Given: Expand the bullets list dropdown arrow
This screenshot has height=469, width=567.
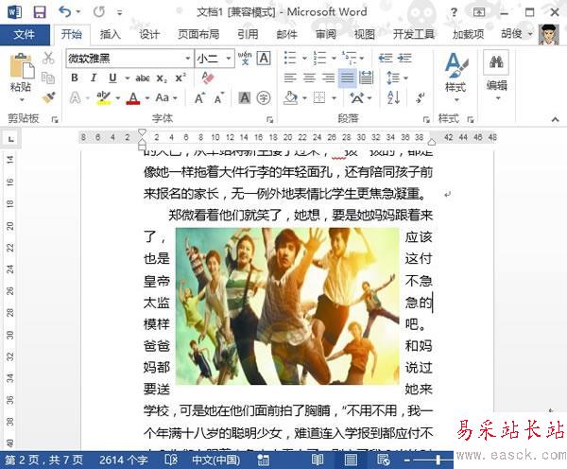Looking at the screenshot, I should coord(304,58).
